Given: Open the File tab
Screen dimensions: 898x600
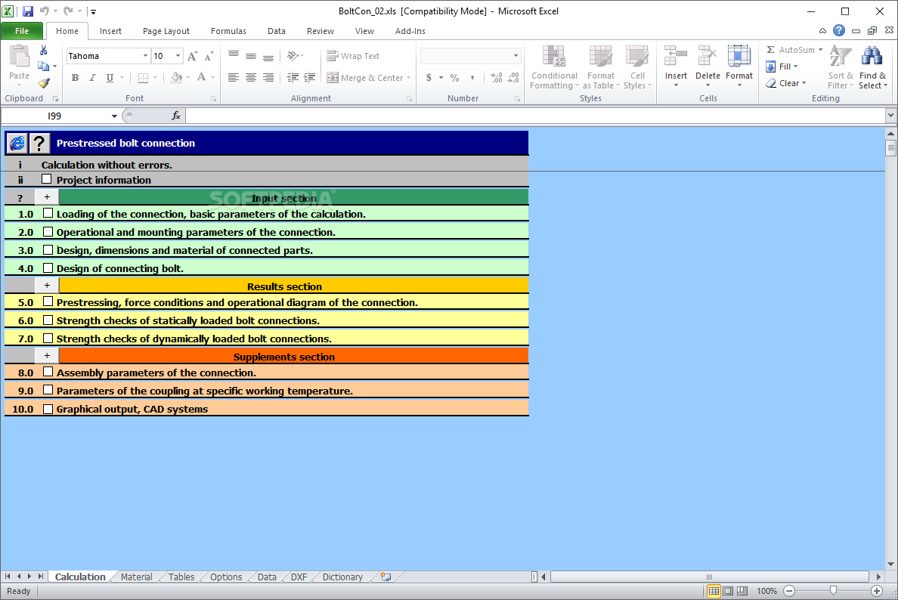Looking at the screenshot, I should click(22, 31).
